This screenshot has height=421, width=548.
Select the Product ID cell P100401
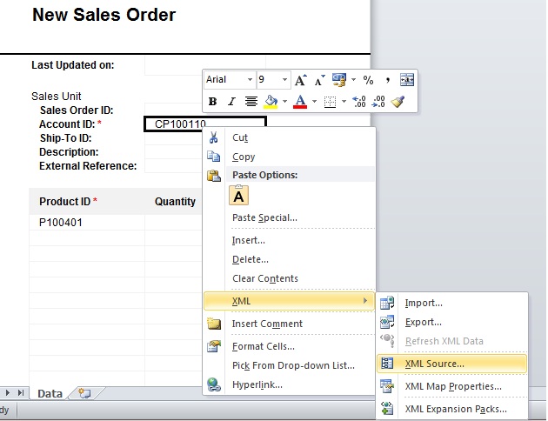(x=87, y=223)
